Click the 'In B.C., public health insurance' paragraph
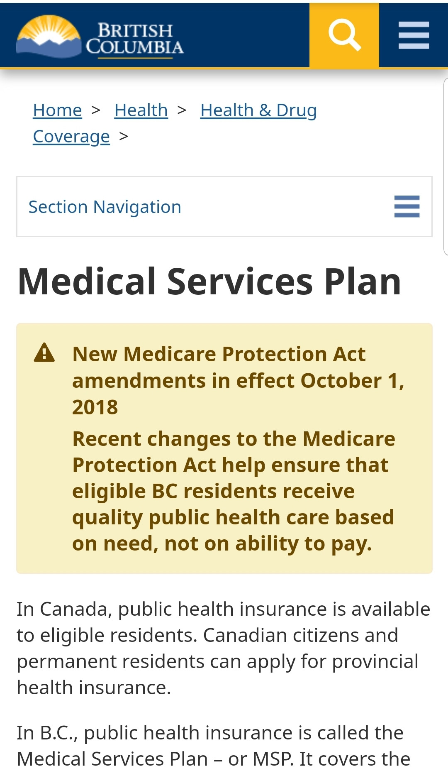The height and width of the screenshot is (771, 448). click(213, 746)
